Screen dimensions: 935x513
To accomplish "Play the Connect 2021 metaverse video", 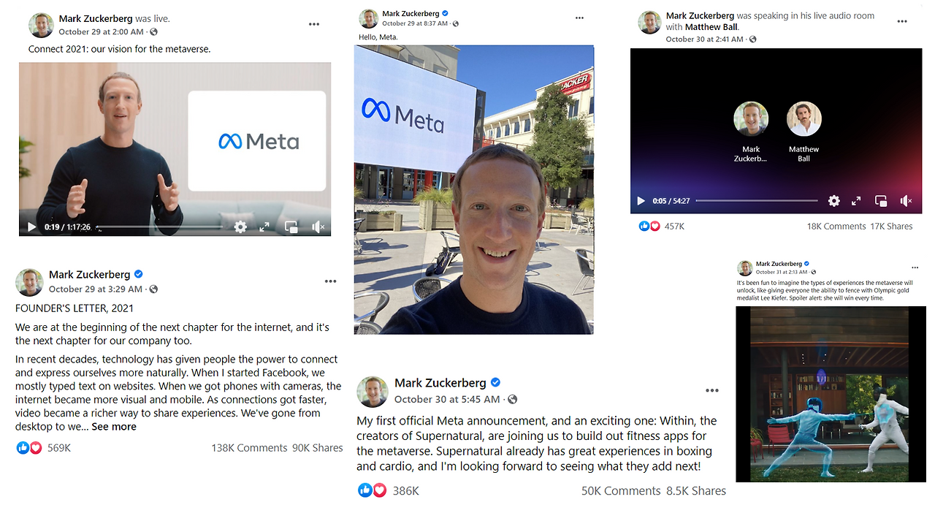I will click(x=31, y=227).
